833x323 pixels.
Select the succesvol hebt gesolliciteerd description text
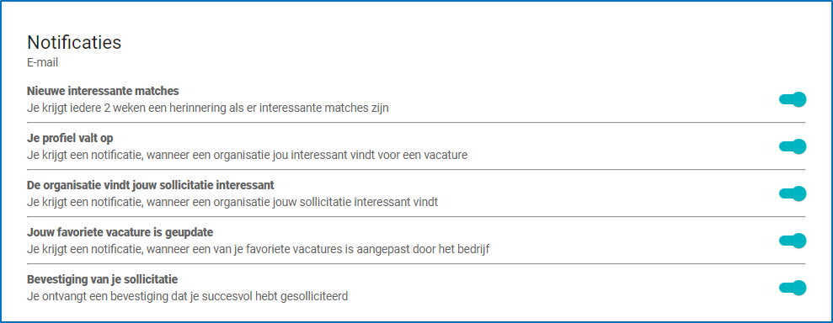click(x=188, y=296)
